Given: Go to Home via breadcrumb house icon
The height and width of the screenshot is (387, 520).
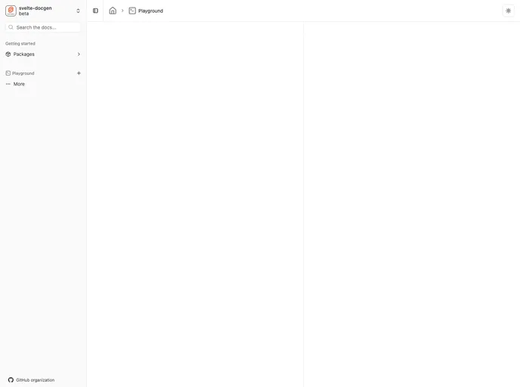Looking at the screenshot, I should click(113, 11).
